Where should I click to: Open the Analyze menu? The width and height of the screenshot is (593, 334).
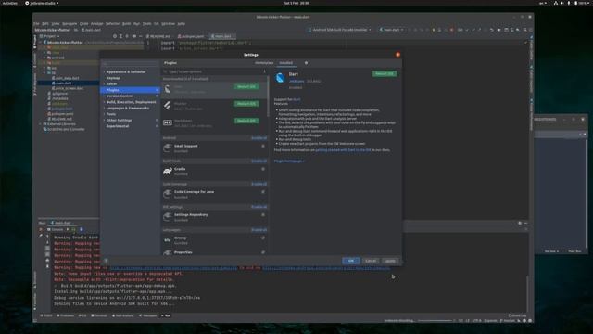pyautogui.click(x=96, y=23)
